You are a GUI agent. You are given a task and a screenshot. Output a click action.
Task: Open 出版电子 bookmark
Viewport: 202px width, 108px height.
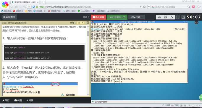tap(114, 11)
